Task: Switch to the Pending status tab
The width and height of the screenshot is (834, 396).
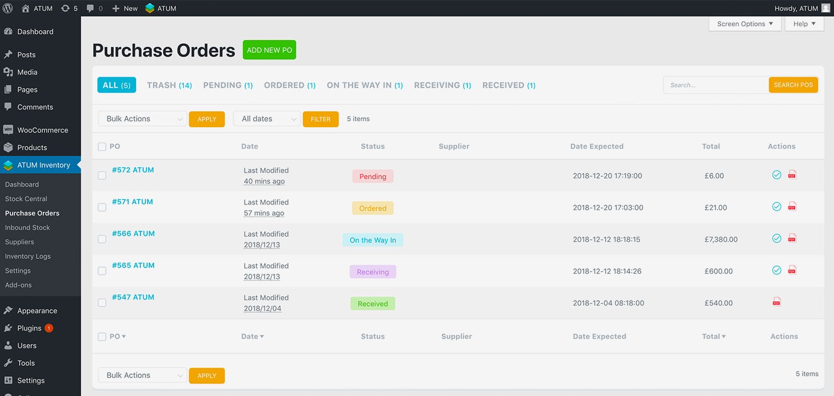Action: (228, 86)
